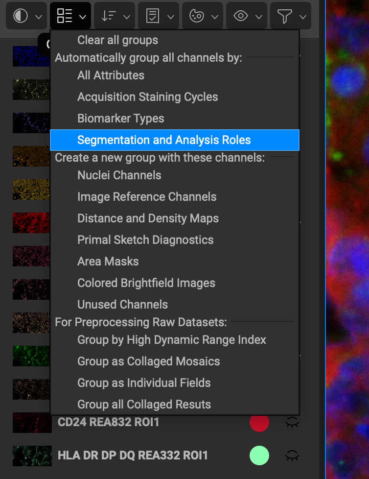Expand the sort order dropdown arrow
The width and height of the screenshot is (369, 479).
[x=127, y=17]
